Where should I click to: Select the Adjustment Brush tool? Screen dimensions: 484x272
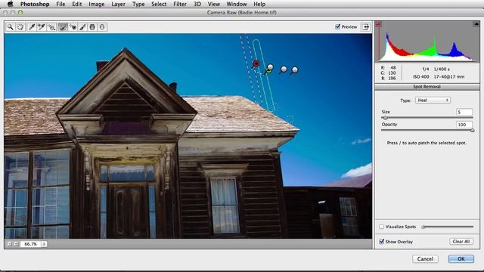pyautogui.click(x=82, y=27)
